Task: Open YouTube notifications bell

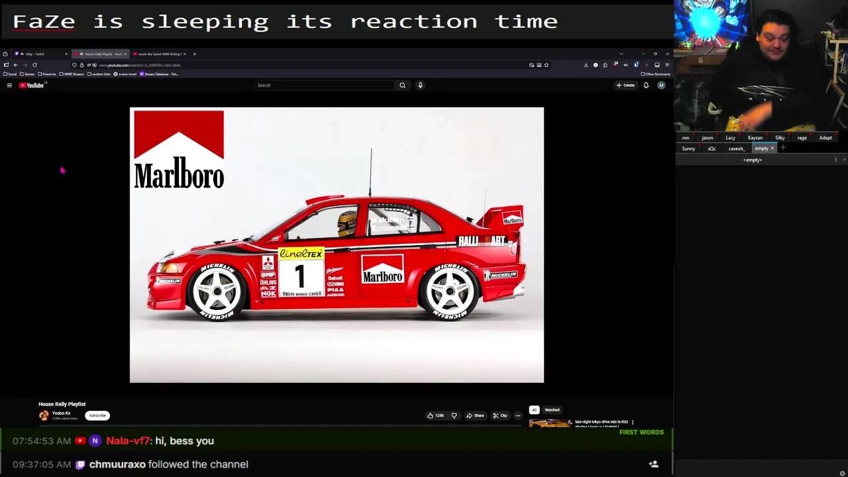Action: [646, 85]
